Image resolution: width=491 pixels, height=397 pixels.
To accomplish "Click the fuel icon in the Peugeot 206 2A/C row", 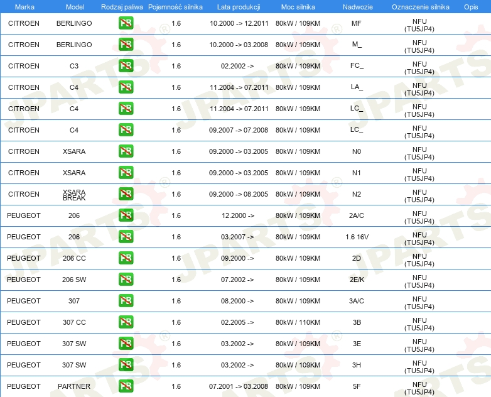I will (126, 215).
